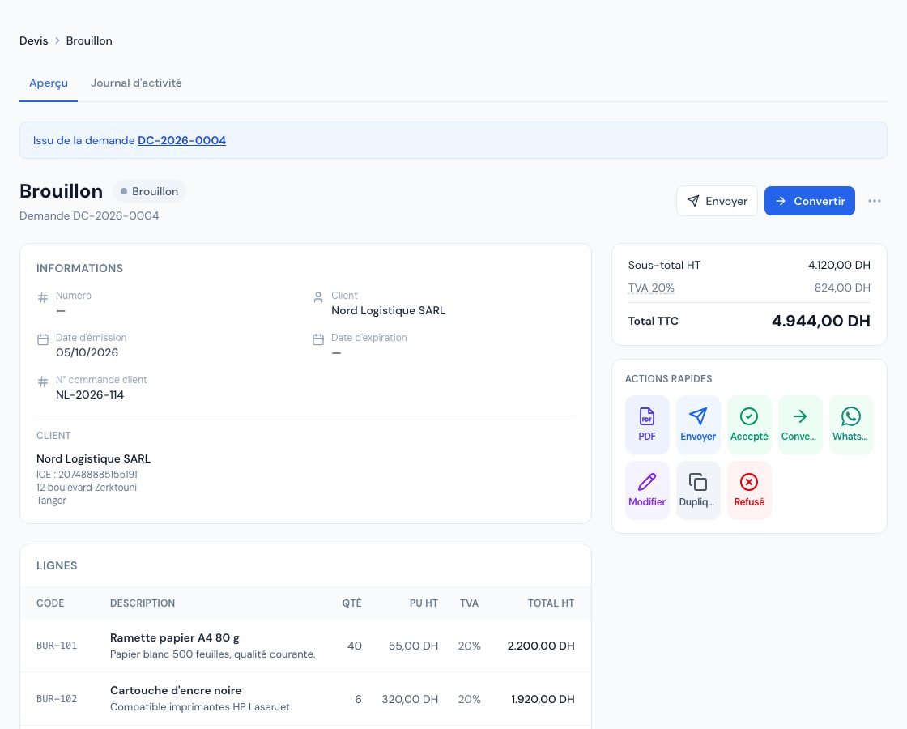
Task: Mark the quote as Accepté
Action: [749, 424]
